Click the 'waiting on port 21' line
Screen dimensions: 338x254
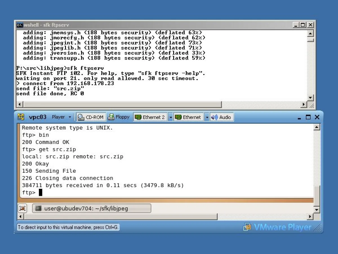click(107, 78)
